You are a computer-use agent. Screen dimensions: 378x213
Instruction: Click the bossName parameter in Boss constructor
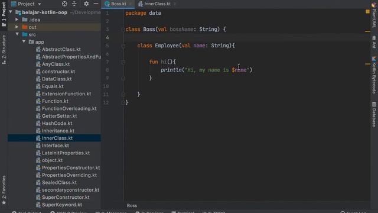(x=181, y=30)
